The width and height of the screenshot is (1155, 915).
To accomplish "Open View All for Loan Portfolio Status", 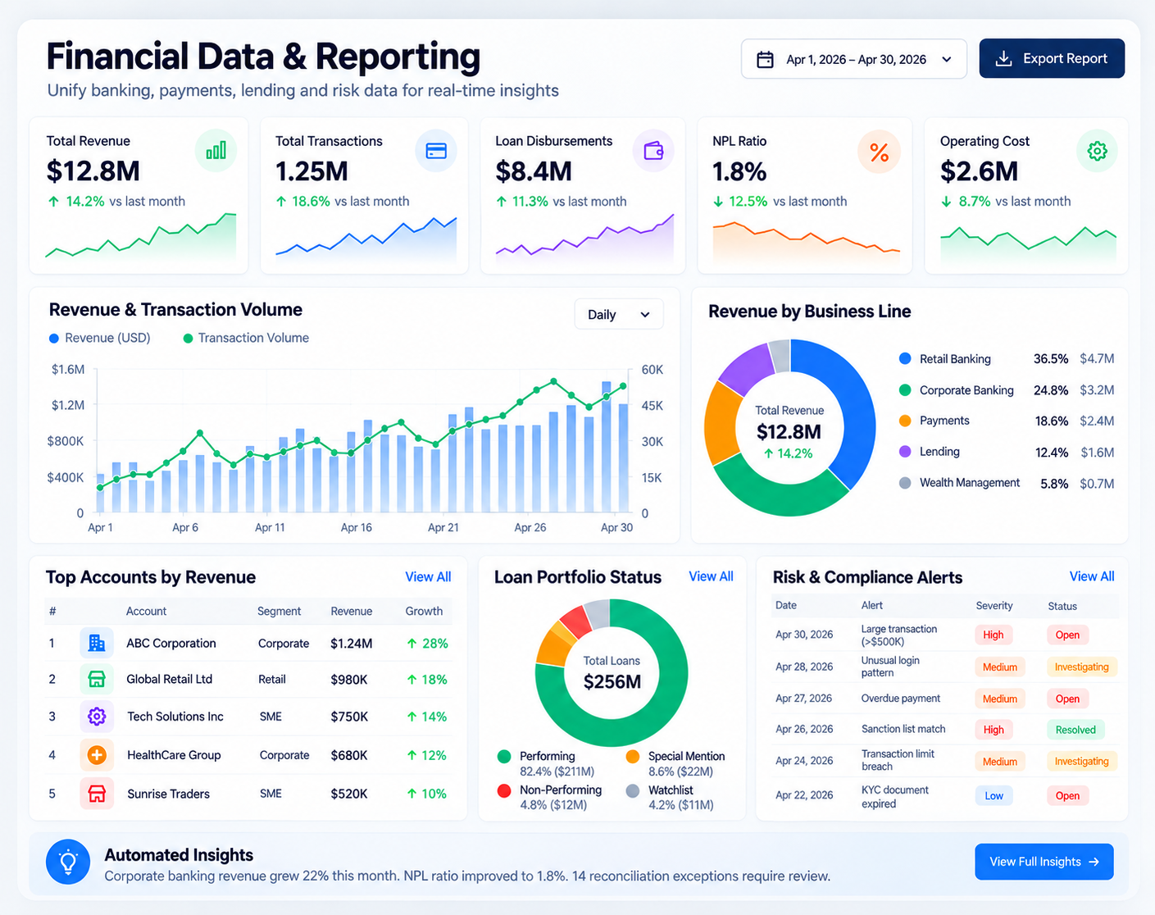I will (711, 576).
